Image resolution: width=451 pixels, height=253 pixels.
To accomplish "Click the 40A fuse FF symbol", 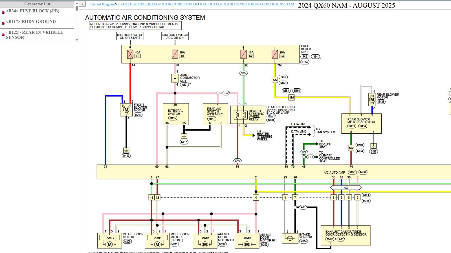I will [x=130, y=54].
